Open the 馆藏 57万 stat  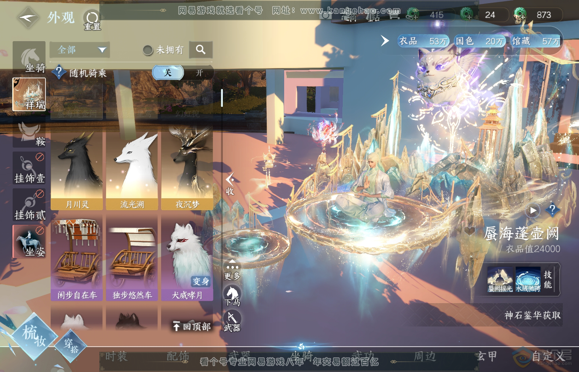coord(536,41)
